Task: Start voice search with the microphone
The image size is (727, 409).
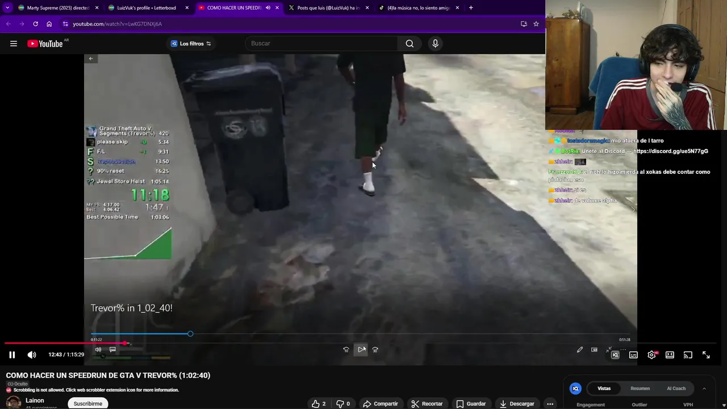Action: (x=435, y=44)
